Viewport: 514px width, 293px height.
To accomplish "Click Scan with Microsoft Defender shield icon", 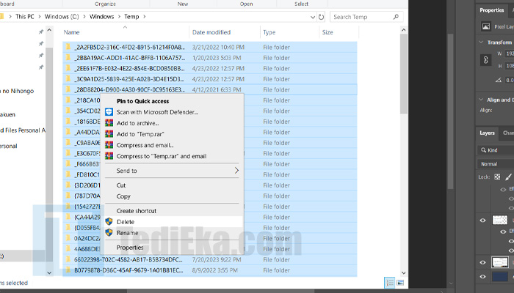I will click(109, 112).
